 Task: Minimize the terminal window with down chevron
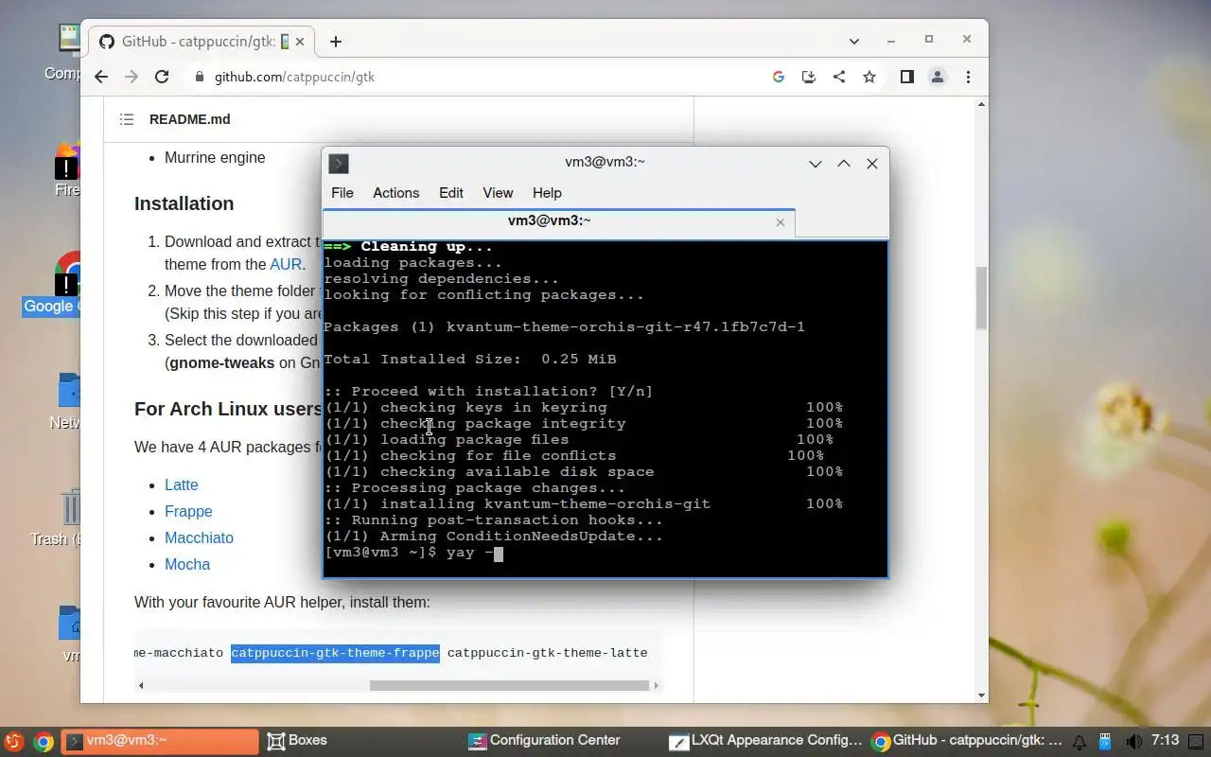816,164
